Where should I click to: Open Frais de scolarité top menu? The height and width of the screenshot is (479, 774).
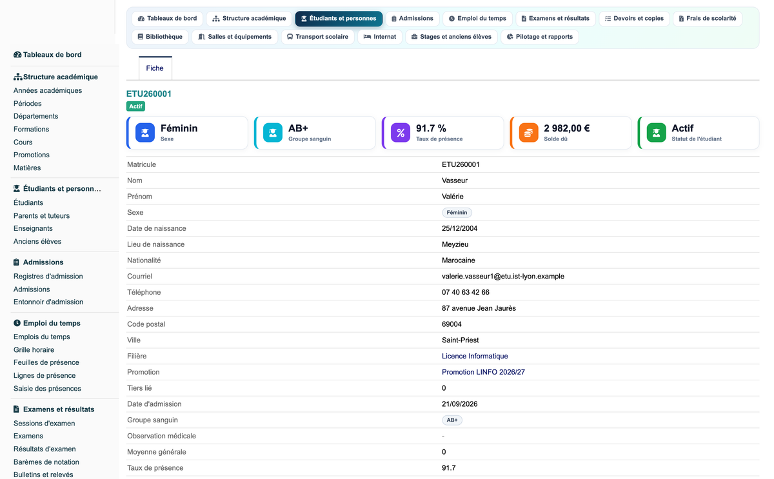(707, 19)
